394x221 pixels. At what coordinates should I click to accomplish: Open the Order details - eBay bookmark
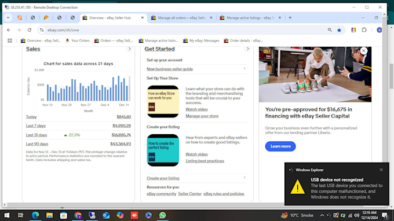tap(243, 40)
